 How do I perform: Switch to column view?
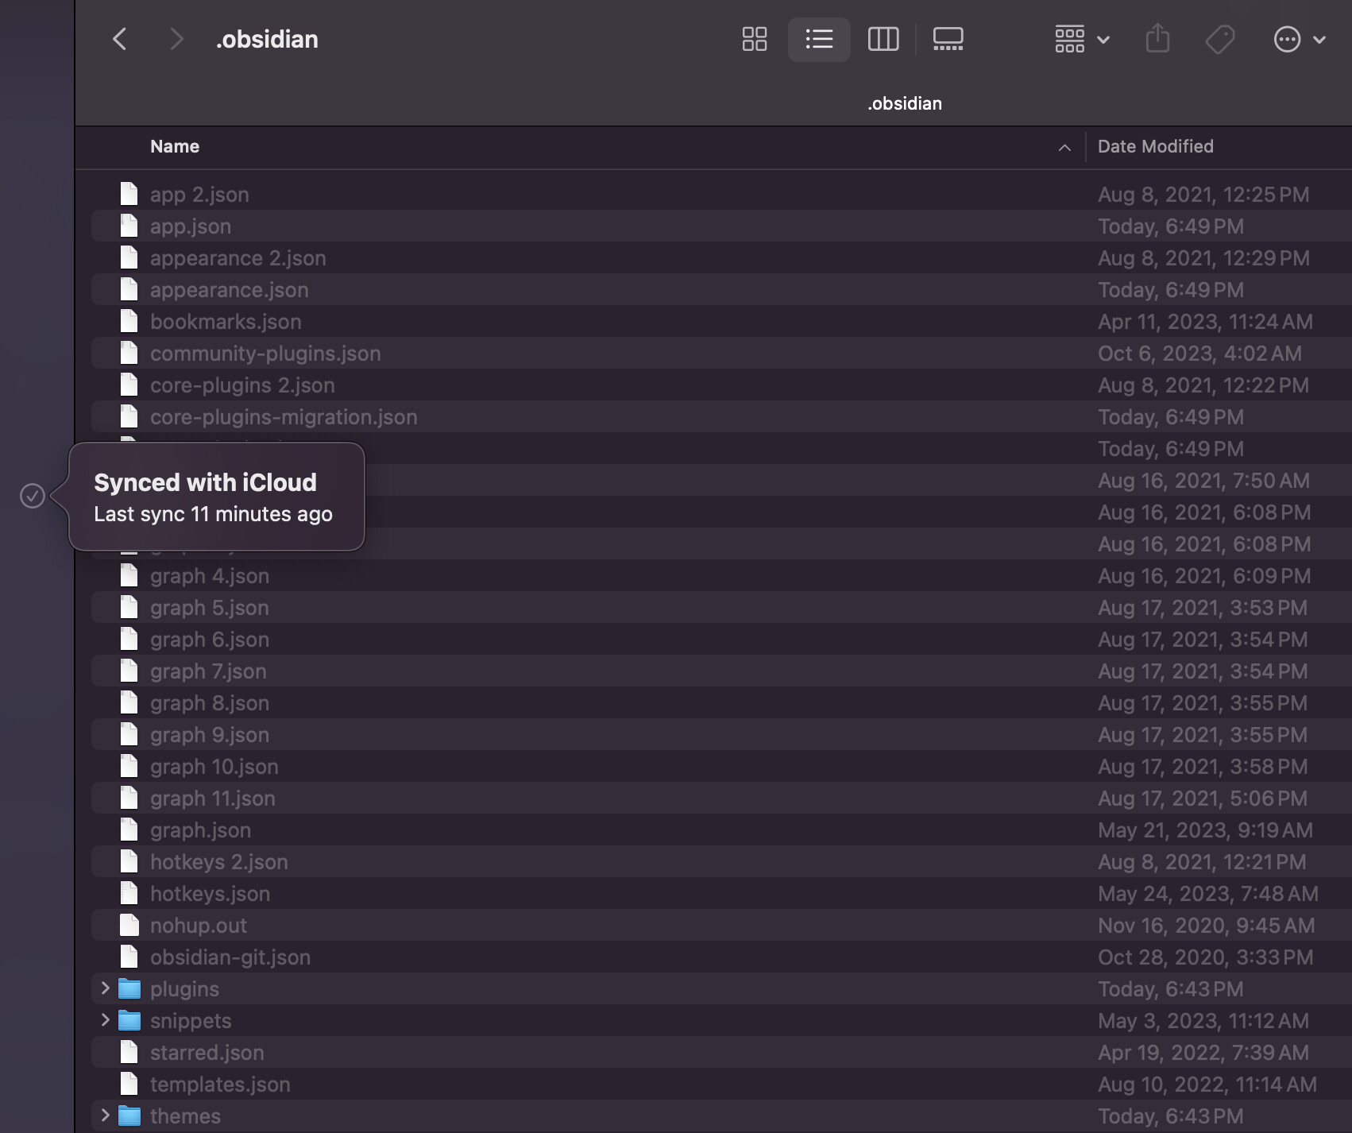click(883, 39)
